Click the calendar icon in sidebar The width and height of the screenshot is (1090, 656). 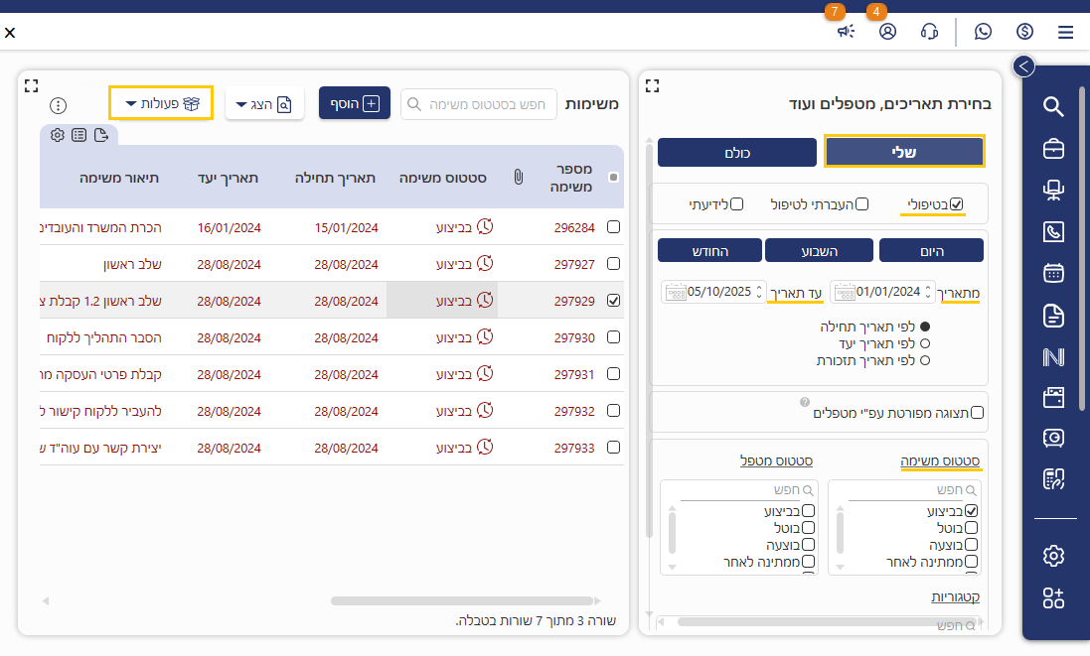1053,273
